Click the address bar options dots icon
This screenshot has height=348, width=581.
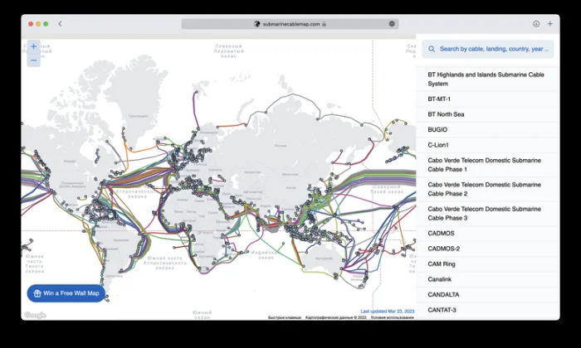click(x=392, y=24)
